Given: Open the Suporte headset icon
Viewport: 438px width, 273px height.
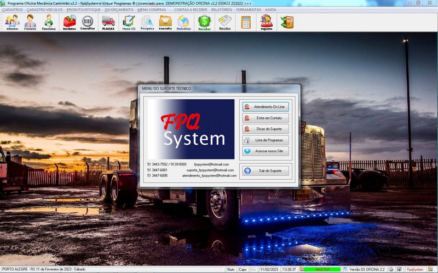Looking at the screenshot, I should [266, 22].
